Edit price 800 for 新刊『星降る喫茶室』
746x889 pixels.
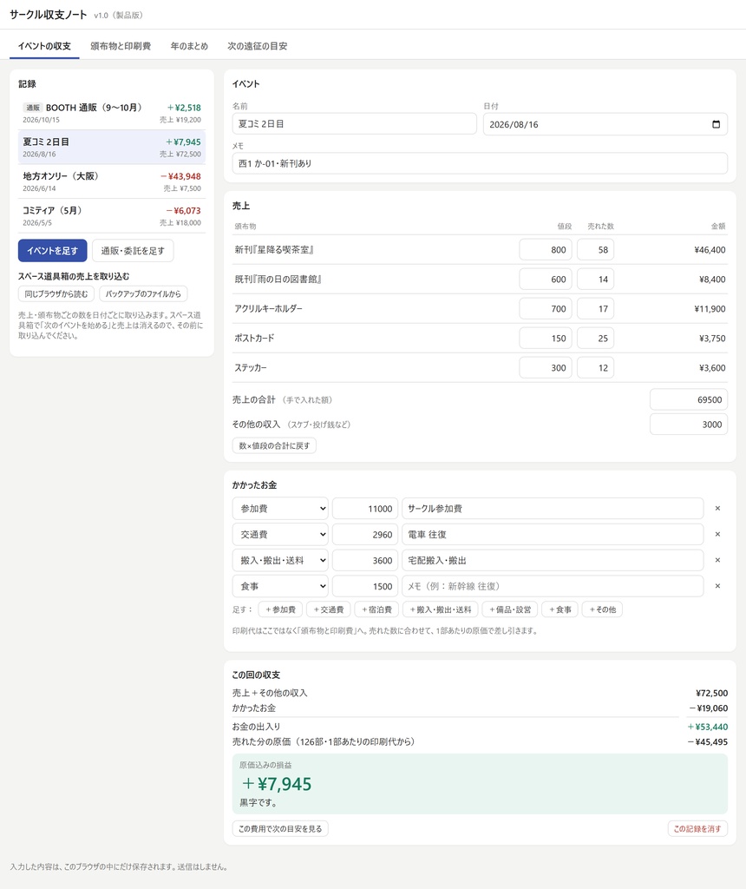click(546, 249)
